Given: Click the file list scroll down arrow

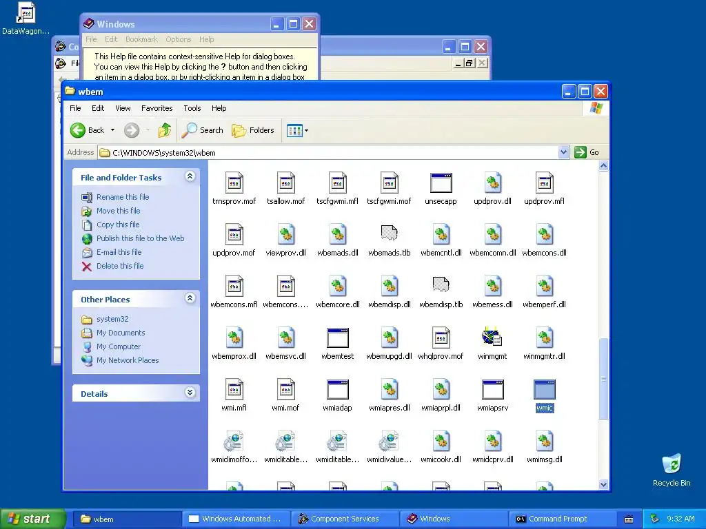Looking at the screenshot, I should (x=603, y=484).
